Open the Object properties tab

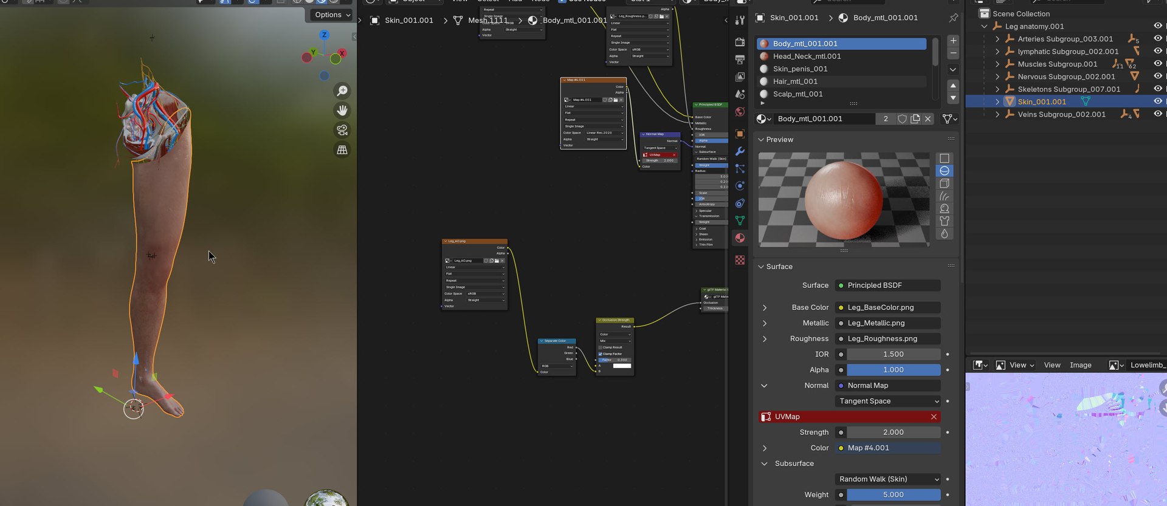tap(740, 134)
